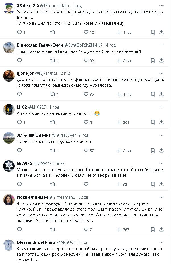This screenshot has height=264, width=171.
Task: Open @IBloomshtain profile handle link
Action: (x=55, y=6)
